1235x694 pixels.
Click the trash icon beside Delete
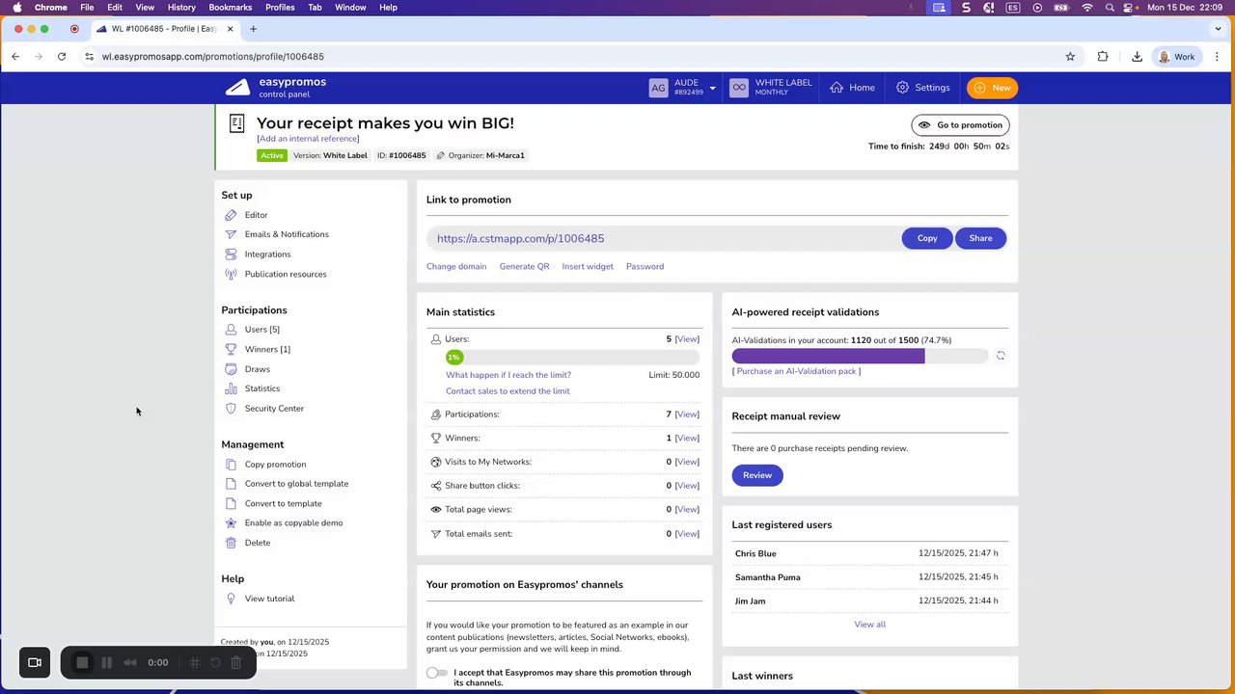(x=231, y=543)
